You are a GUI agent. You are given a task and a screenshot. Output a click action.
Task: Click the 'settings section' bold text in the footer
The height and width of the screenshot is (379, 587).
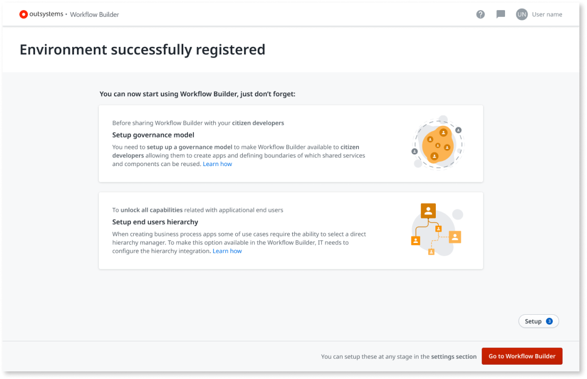[453, 356]
